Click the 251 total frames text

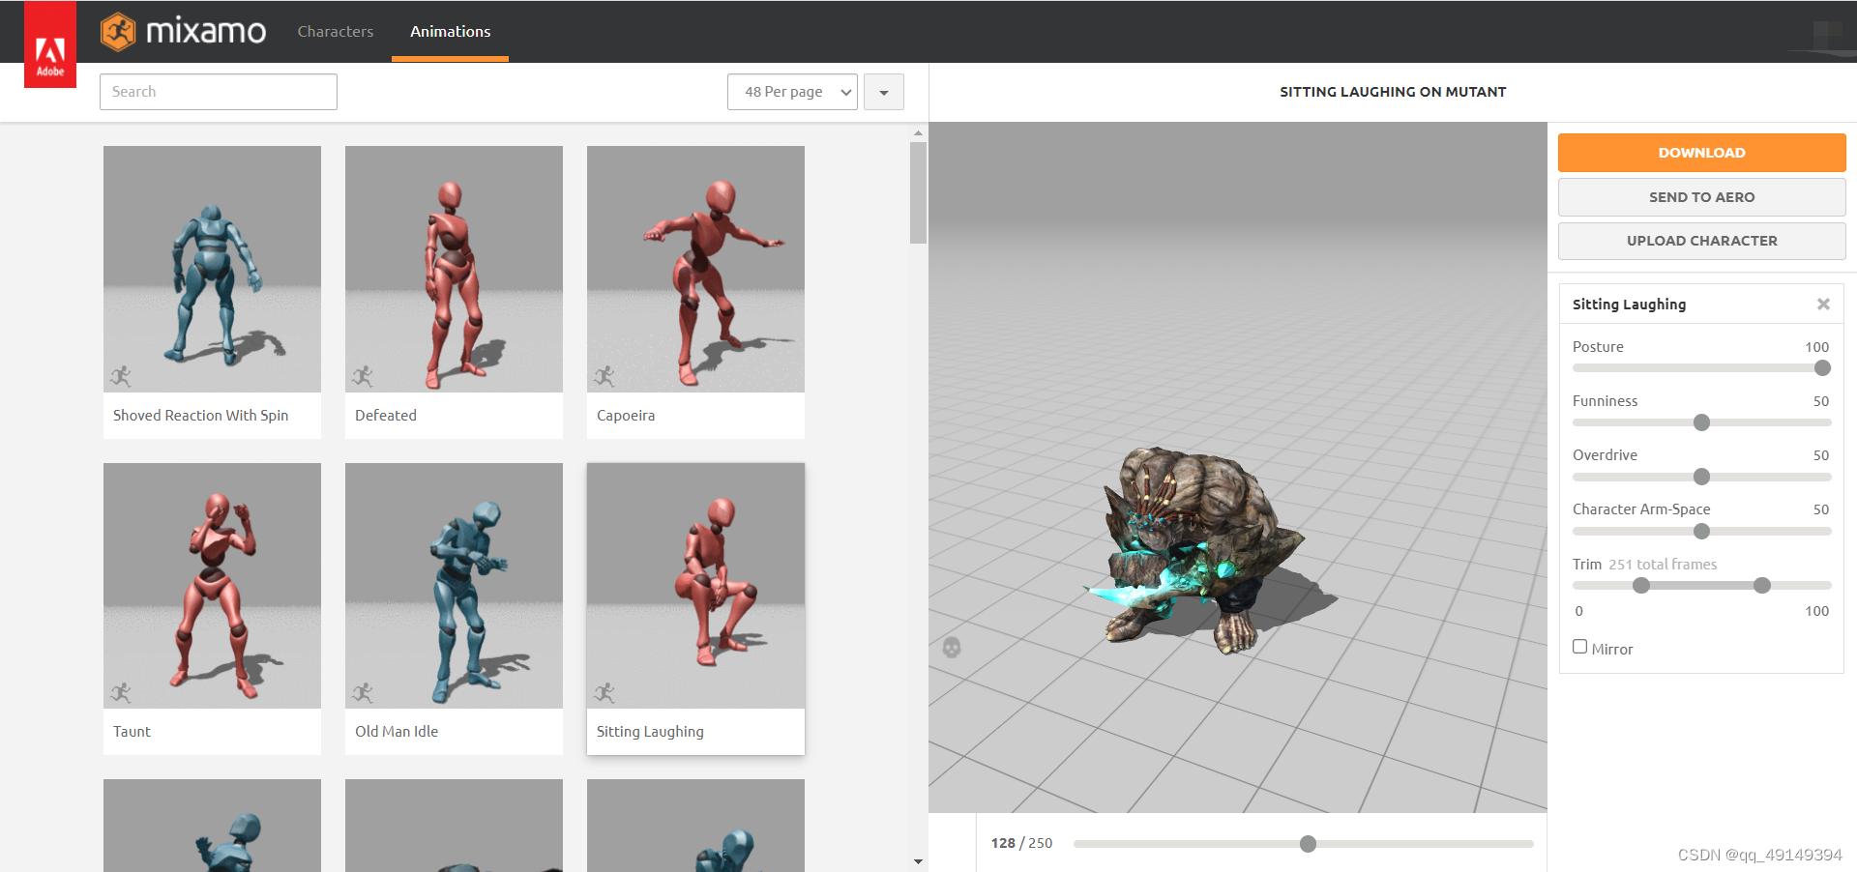tap(1663, 565)
